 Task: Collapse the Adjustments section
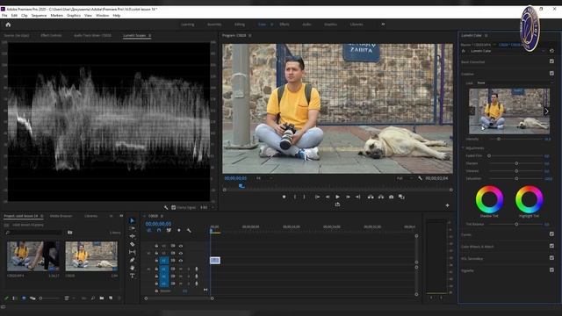463,147
